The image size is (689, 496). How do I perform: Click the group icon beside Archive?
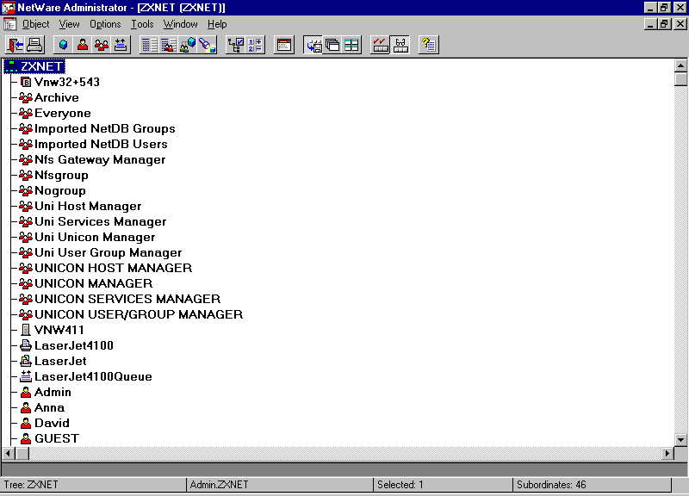[26, 97]
